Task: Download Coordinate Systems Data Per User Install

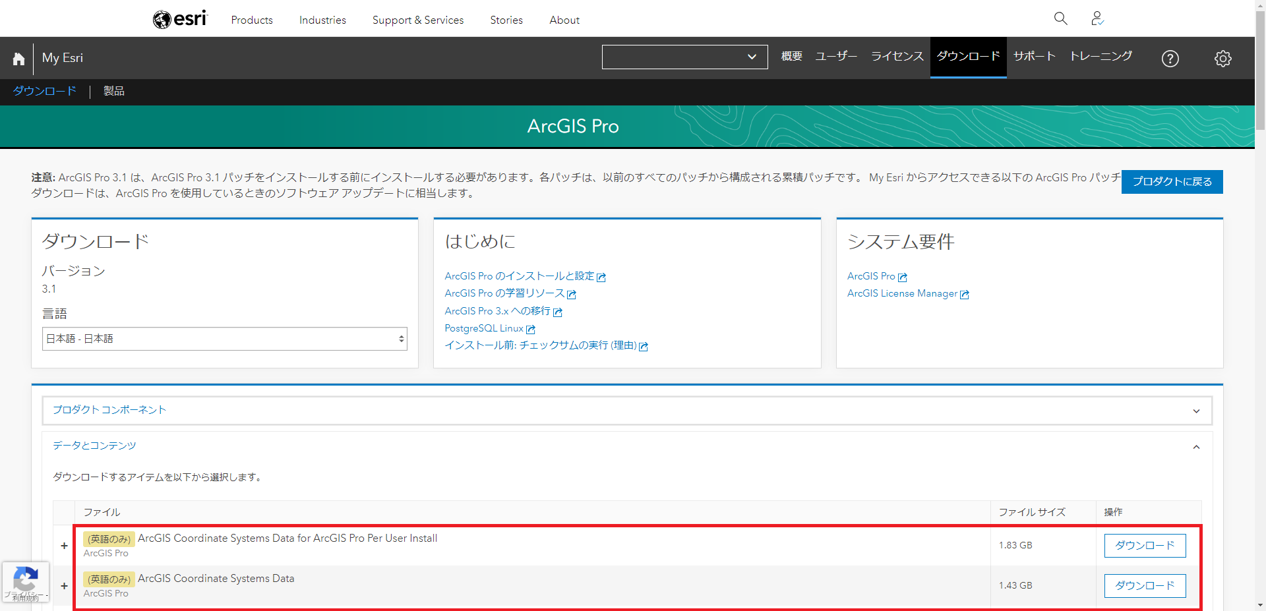Action: tap(1145, 546)
